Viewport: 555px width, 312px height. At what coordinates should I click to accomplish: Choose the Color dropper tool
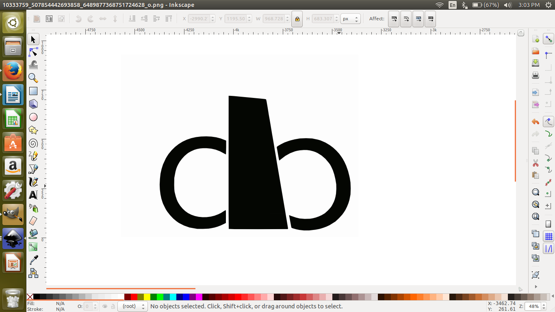[33, 260]
